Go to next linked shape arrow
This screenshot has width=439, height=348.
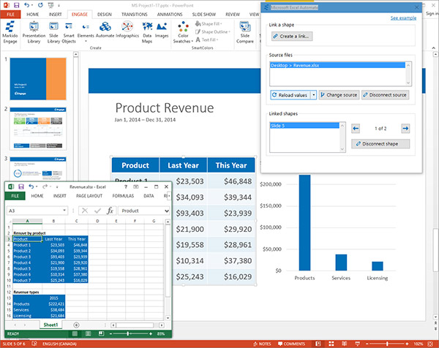pyautogui.click(x=405, y=129)
